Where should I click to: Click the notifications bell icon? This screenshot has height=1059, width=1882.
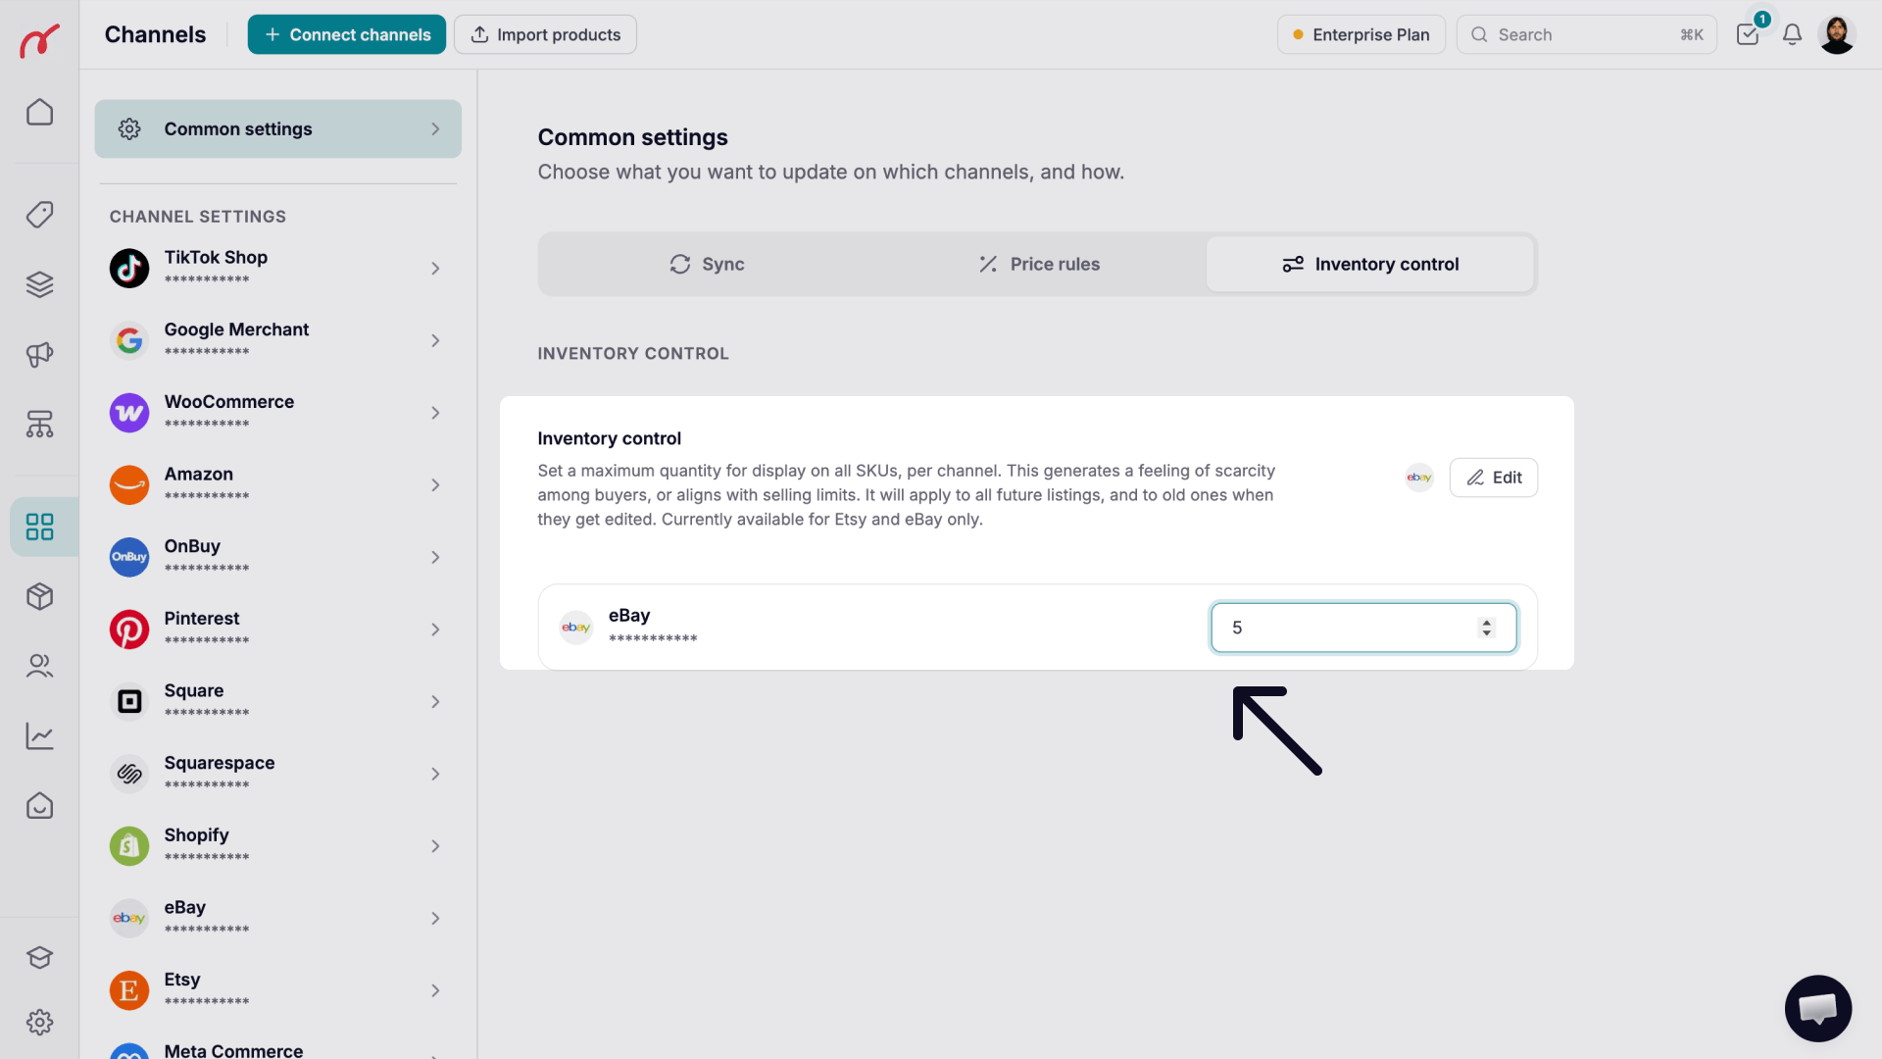[1792, 34]
